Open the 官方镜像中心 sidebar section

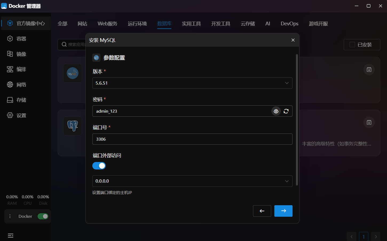pyautogui.click(x=26, y=23)
